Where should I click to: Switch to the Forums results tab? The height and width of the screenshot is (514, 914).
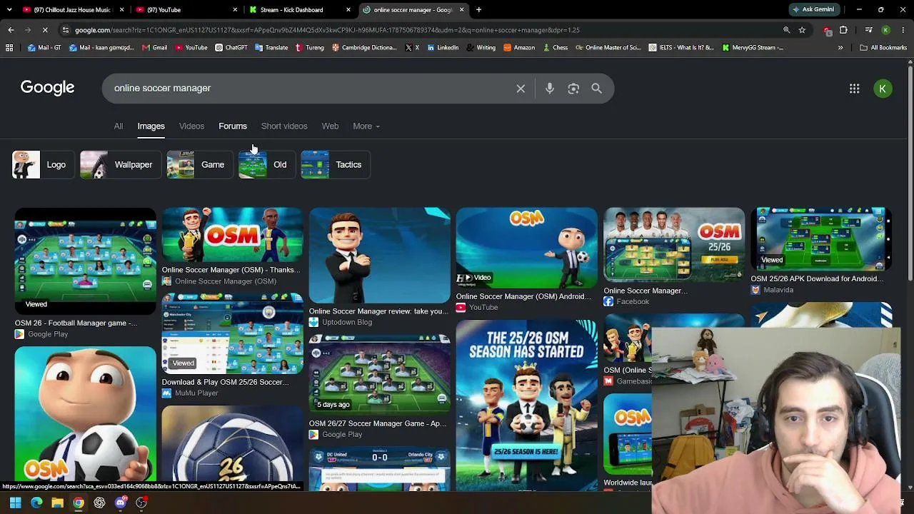click(x=233, y=126)
